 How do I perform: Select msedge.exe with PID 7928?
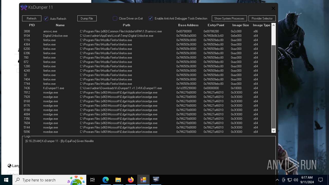point(147,97)
